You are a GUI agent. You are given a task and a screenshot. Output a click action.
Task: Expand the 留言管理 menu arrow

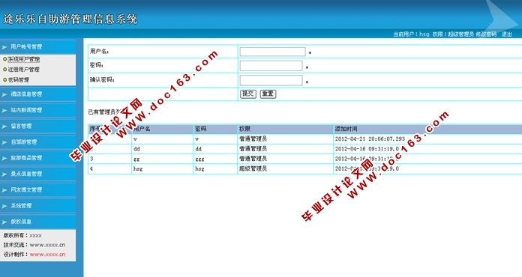[x=4, y=127]
